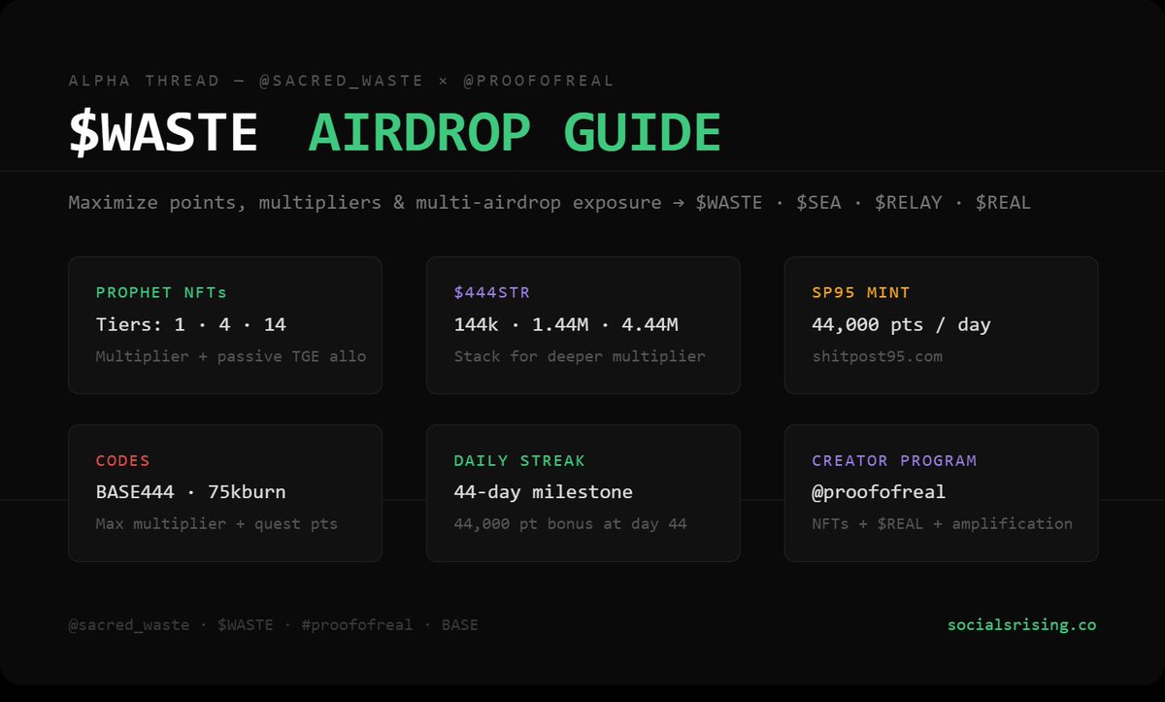The image size is (1165, 702).
Task: Select the $444STR card label
Action: click(x=492, y=291)
